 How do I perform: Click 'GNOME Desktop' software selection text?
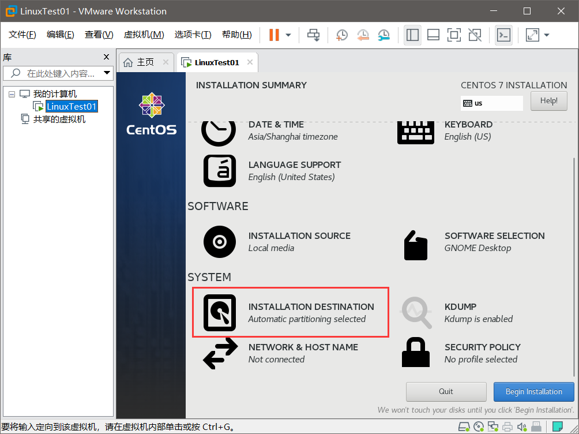(x=478, y=248)
